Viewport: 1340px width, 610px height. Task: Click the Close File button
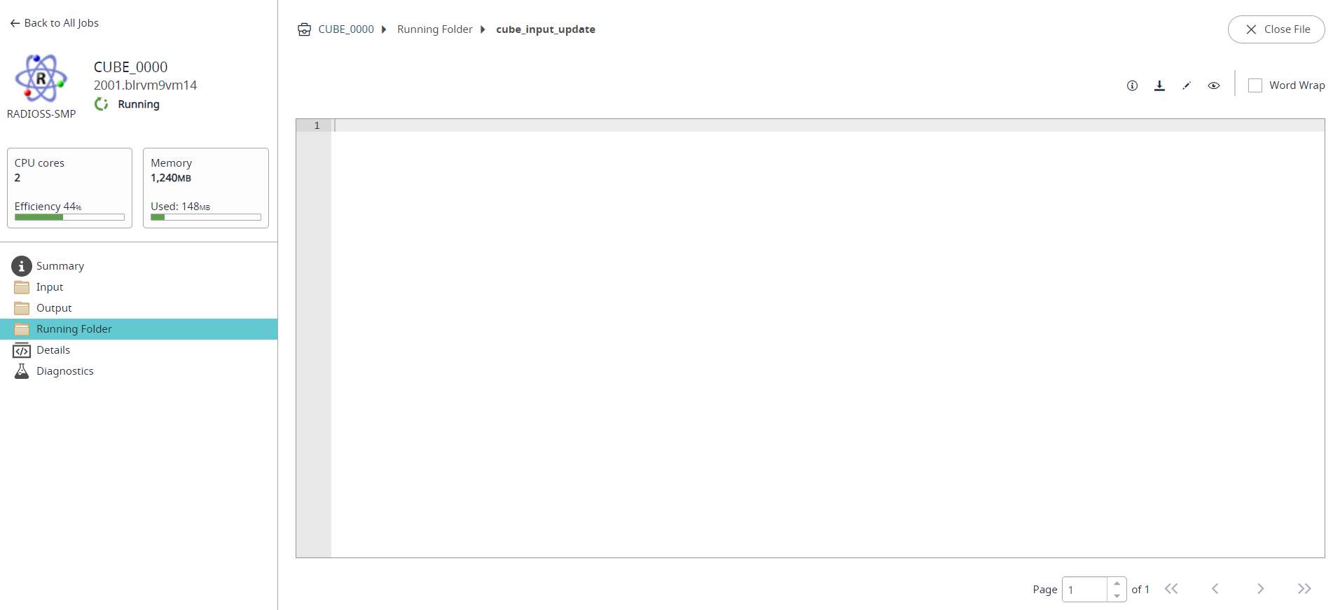(1276, 29)
